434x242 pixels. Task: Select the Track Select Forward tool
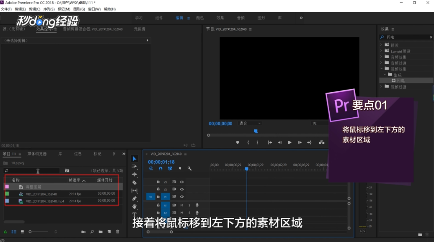(x=134, y=167)
